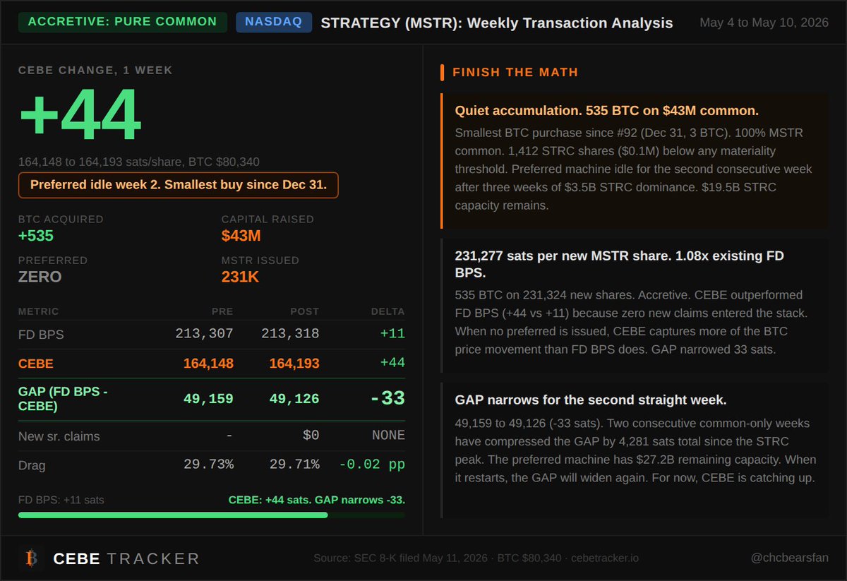Image resolution: width=847 pixels, height=581 pixels.
Task: Click the FD BPS post value 213,318
Action: pos(290,334)
